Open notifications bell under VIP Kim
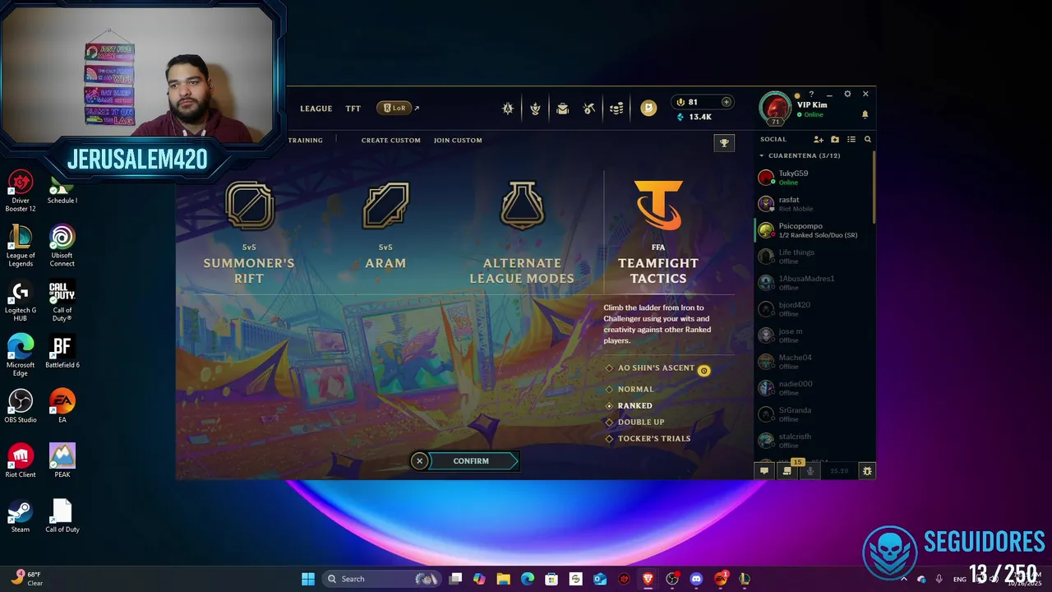 (x=865, y=114)
